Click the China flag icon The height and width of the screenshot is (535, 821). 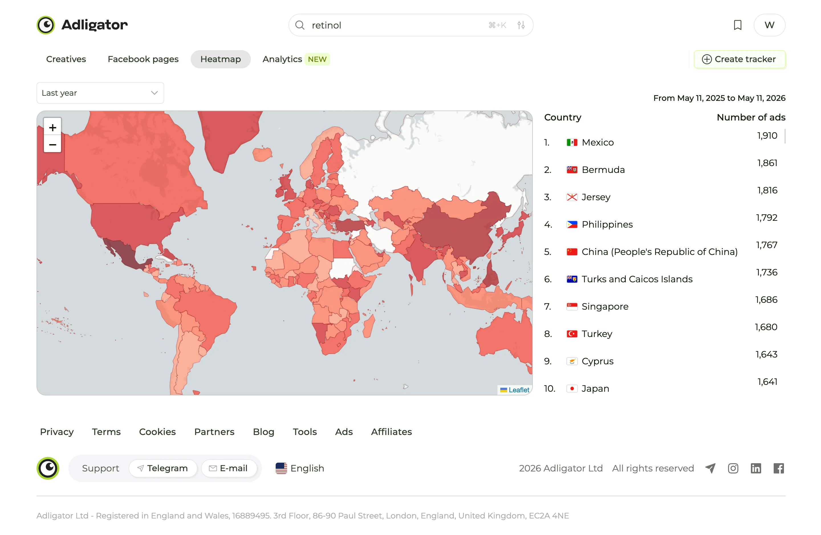572,252
